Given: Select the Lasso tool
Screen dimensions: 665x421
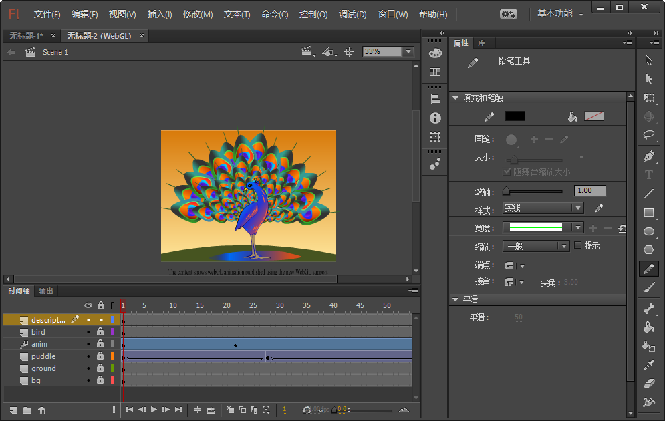Looking at the screenshot, I should point(648,135).
